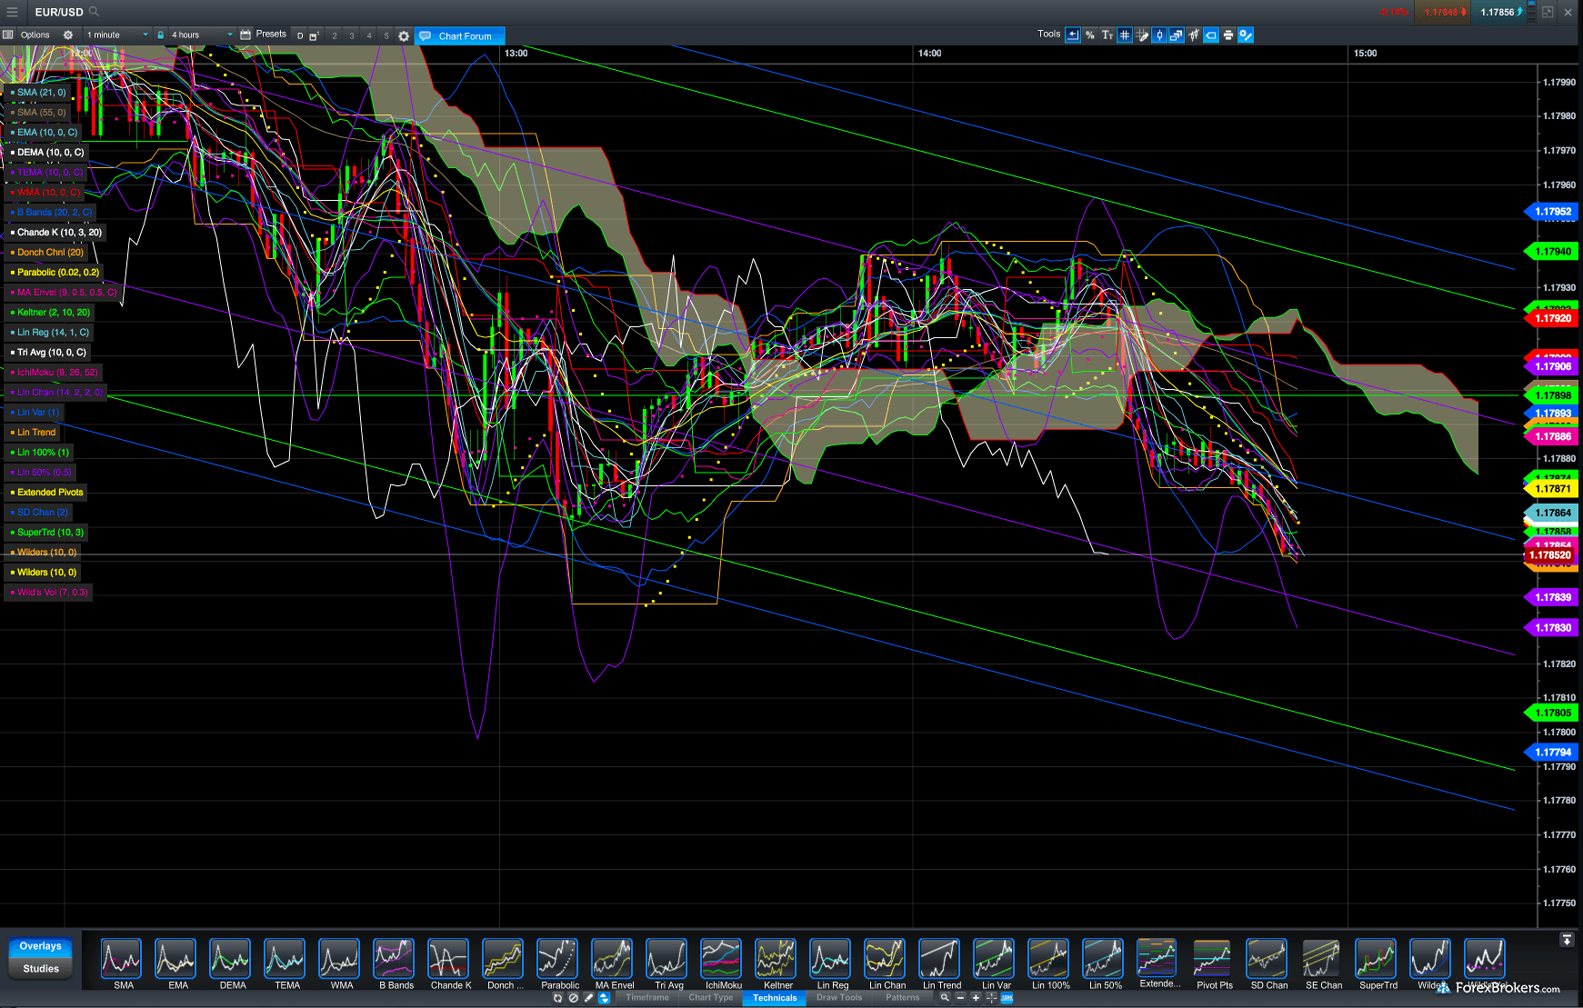Image resolution: width=1583 pixels, height=1008 pixels.
Task: Select preset number 2
Action: point(335,36)
